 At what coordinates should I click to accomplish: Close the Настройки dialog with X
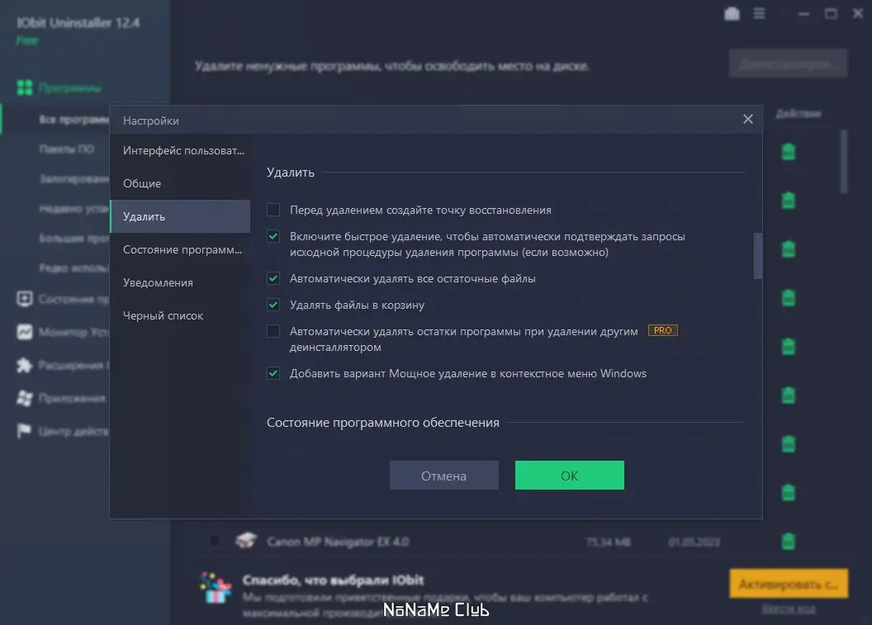click(x=747, y=119)
